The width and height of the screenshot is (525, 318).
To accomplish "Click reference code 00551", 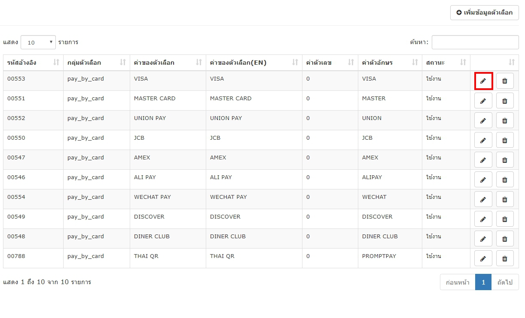I will point(16,99).
